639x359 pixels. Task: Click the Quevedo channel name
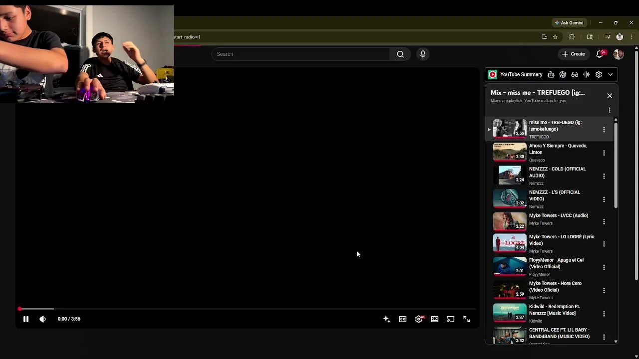pos(537,160)
